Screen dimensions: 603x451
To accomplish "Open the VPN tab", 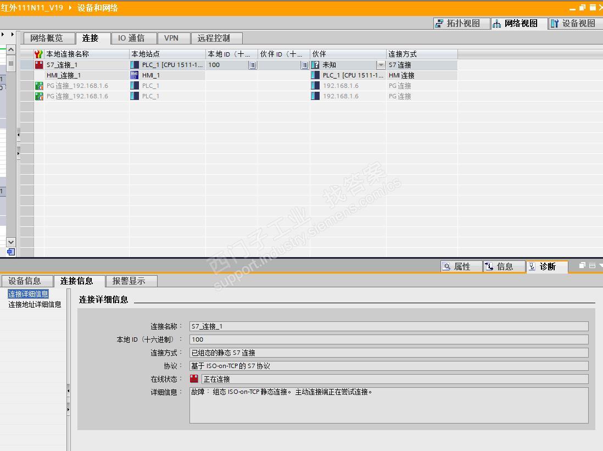I will click(x=174, y=38).
